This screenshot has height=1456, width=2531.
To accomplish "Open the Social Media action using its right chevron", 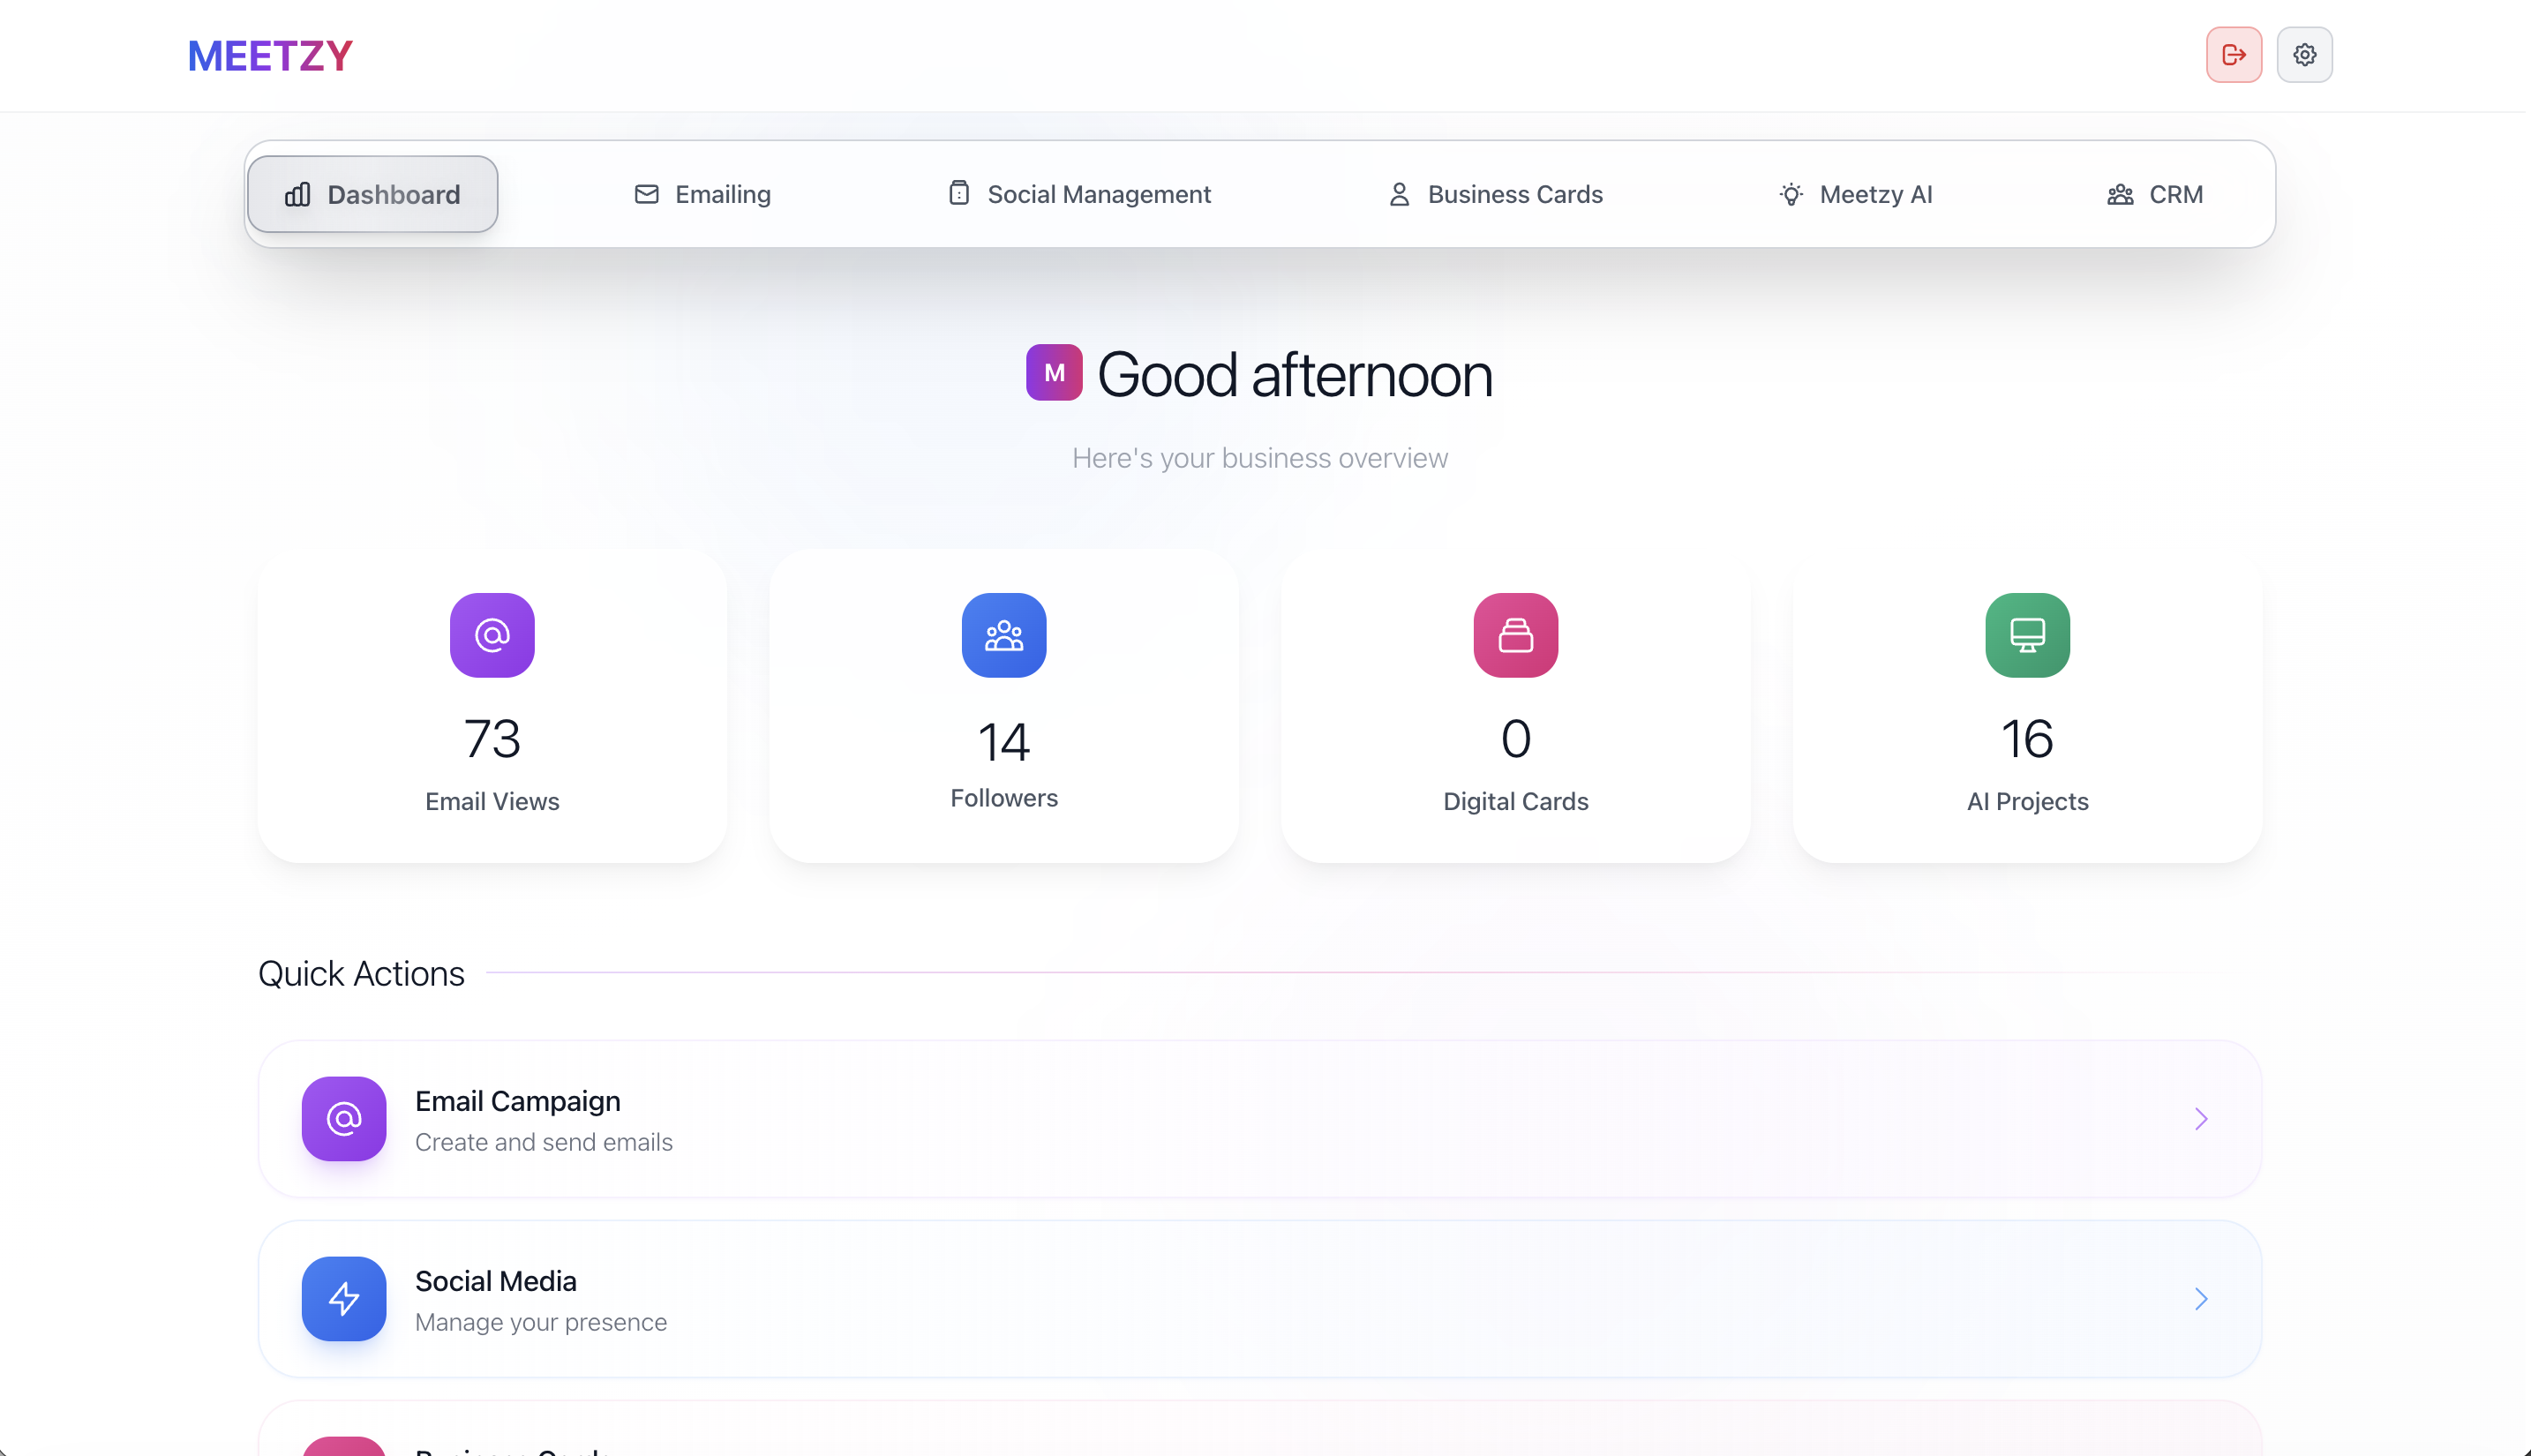I will pos(2198,1299).
